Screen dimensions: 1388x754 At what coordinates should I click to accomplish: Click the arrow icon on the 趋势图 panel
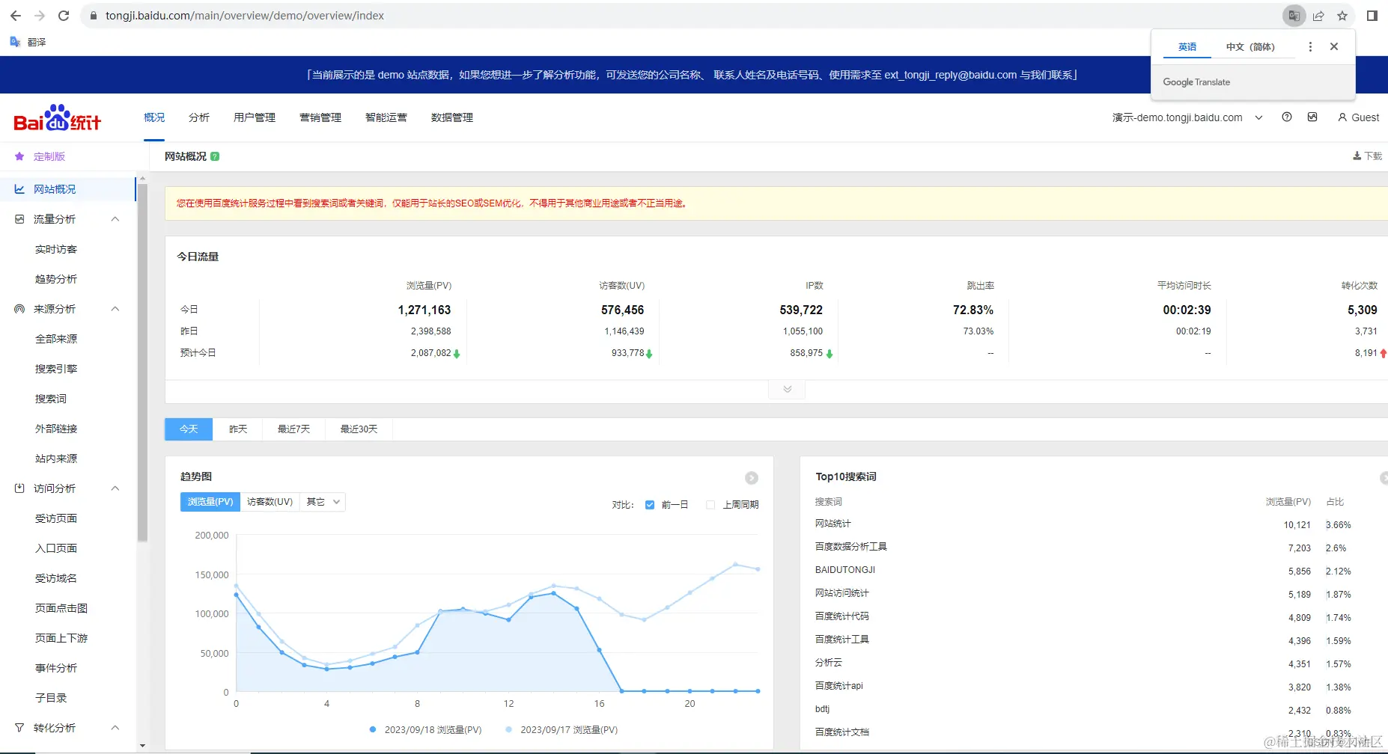point(752,477)
